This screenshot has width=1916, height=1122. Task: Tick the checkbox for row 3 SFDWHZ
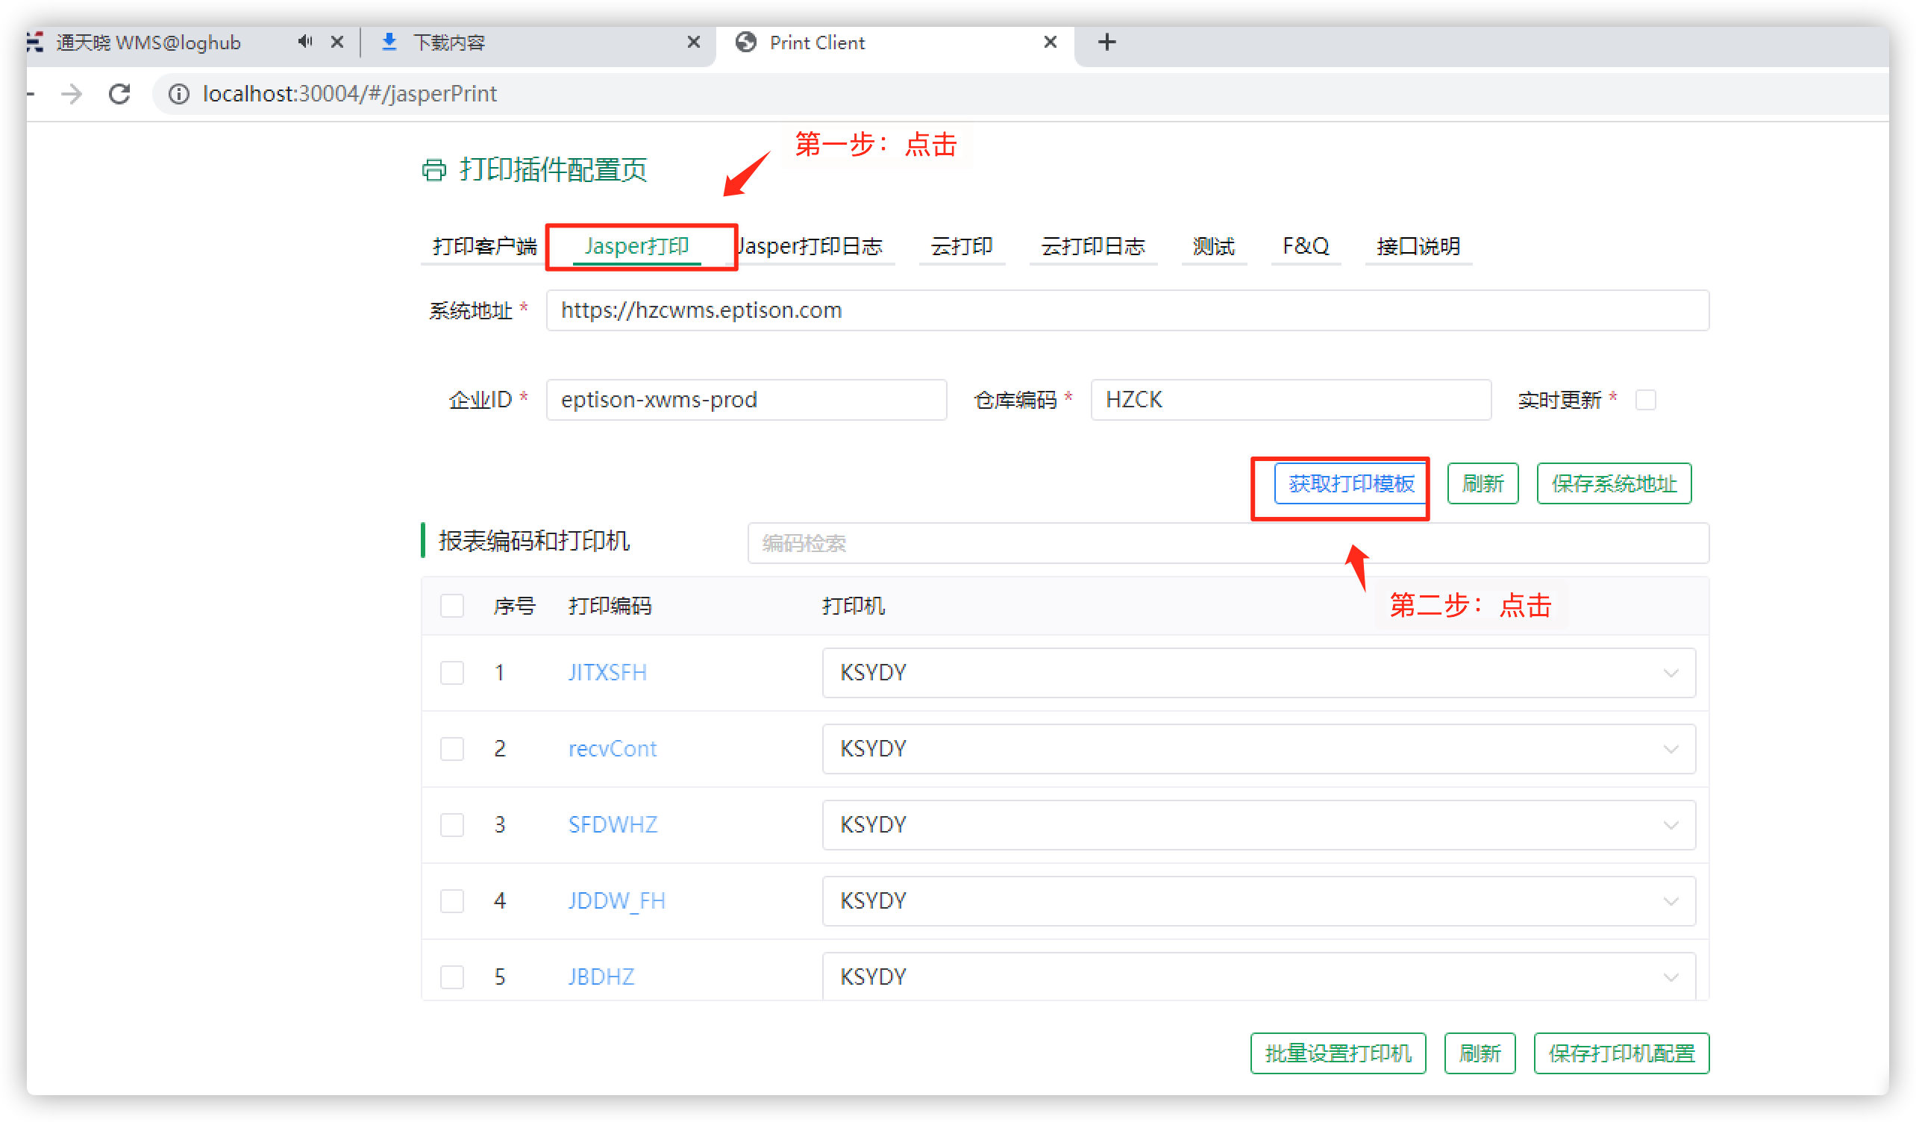pos(451,825)
